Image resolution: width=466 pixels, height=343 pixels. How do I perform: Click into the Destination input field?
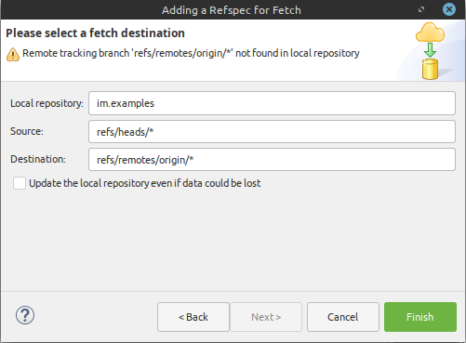pyautogui.click(x=272, y=160)
